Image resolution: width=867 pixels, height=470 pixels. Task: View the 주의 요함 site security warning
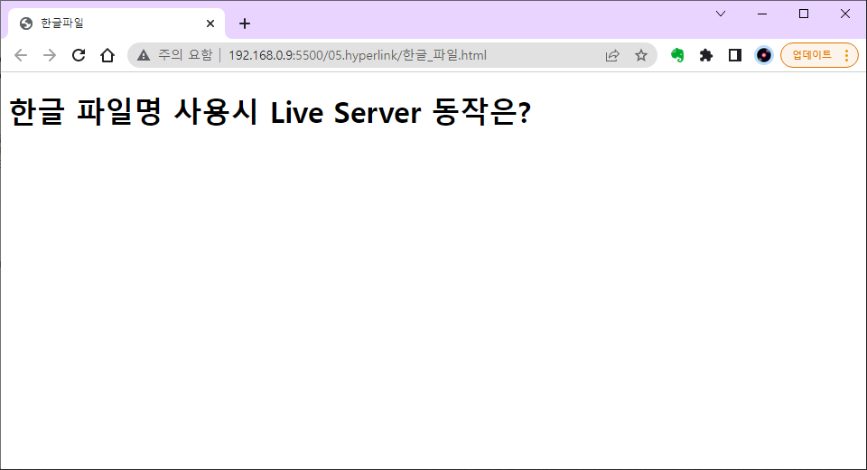(x=174, y=55)
